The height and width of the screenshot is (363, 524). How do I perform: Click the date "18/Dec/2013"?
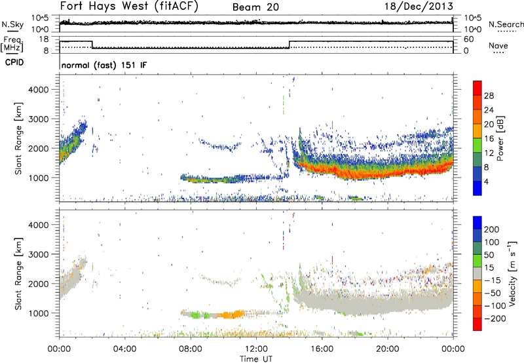click(419, 7)
